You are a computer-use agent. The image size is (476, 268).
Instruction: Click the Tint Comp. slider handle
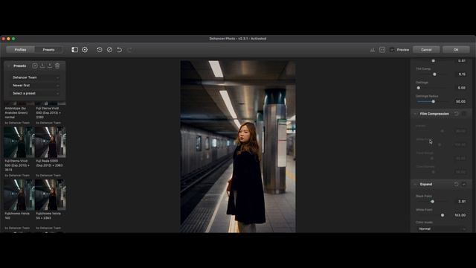pyautogui.click(x=434, y=74)
